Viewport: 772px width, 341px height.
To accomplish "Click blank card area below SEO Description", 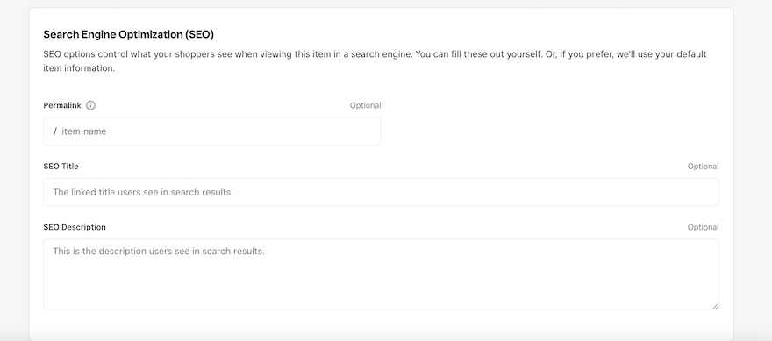I will point(381,324).
